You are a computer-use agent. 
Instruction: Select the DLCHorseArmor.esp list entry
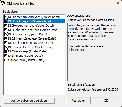pos(31,26)
